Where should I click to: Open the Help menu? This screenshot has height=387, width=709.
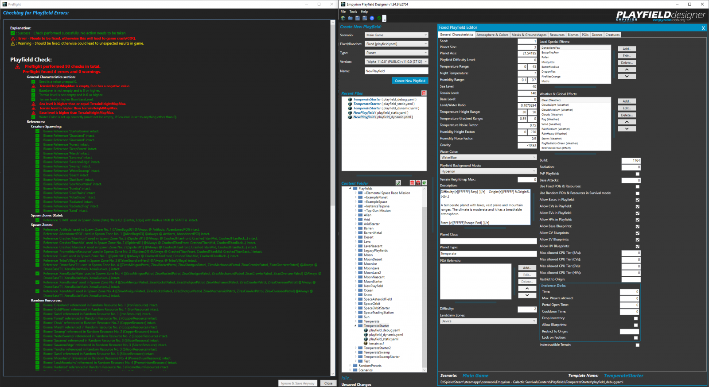(364, 12)
